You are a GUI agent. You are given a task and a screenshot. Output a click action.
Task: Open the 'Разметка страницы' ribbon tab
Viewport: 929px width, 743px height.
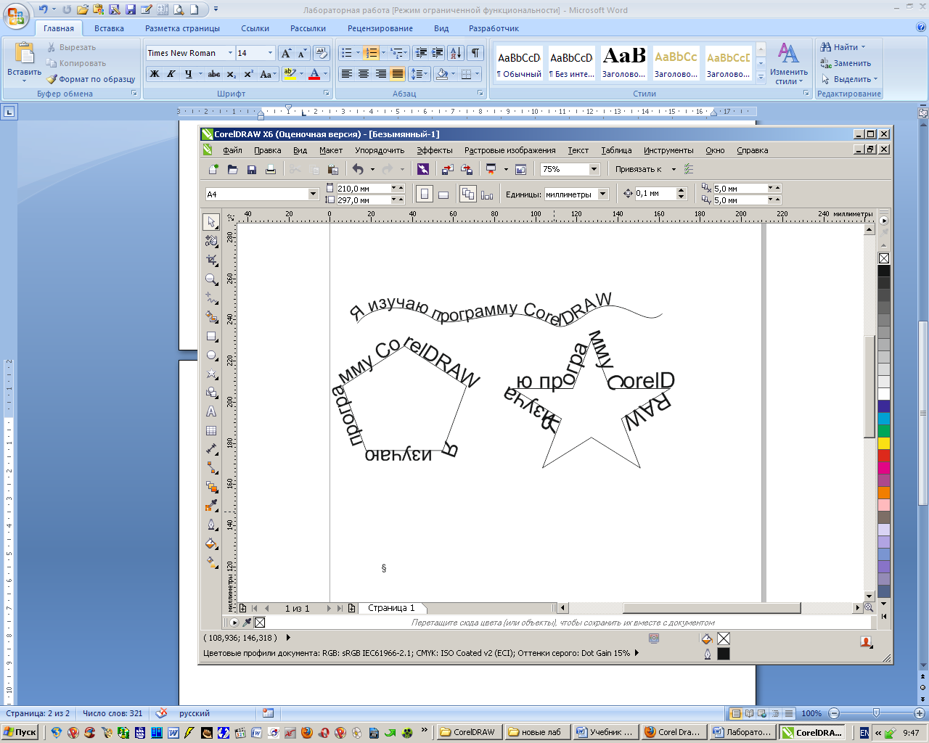[x=182, y=28]
